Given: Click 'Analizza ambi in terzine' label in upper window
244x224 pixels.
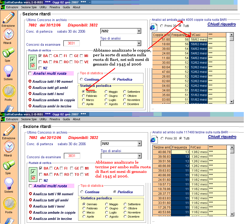Looking at the screenshot, I should (x=52, y=106).
